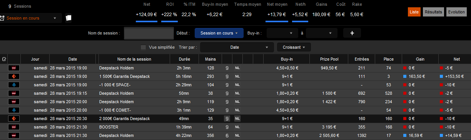Click the Net moyen value +13,79 €
The image size is (471, 140).
[x=276, y=15]
